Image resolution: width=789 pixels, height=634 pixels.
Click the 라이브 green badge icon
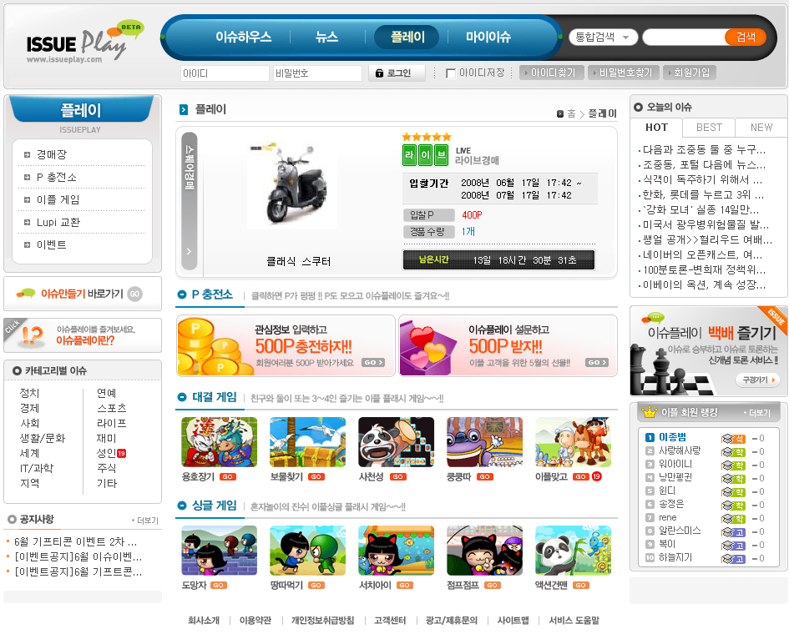click(x=425, y=155)
